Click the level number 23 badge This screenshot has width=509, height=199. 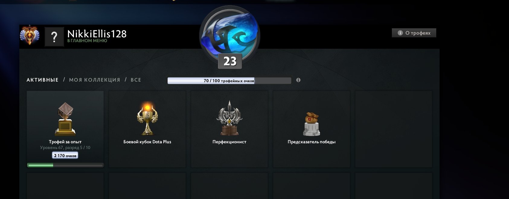pyautogui.click(x=230, y=61)
